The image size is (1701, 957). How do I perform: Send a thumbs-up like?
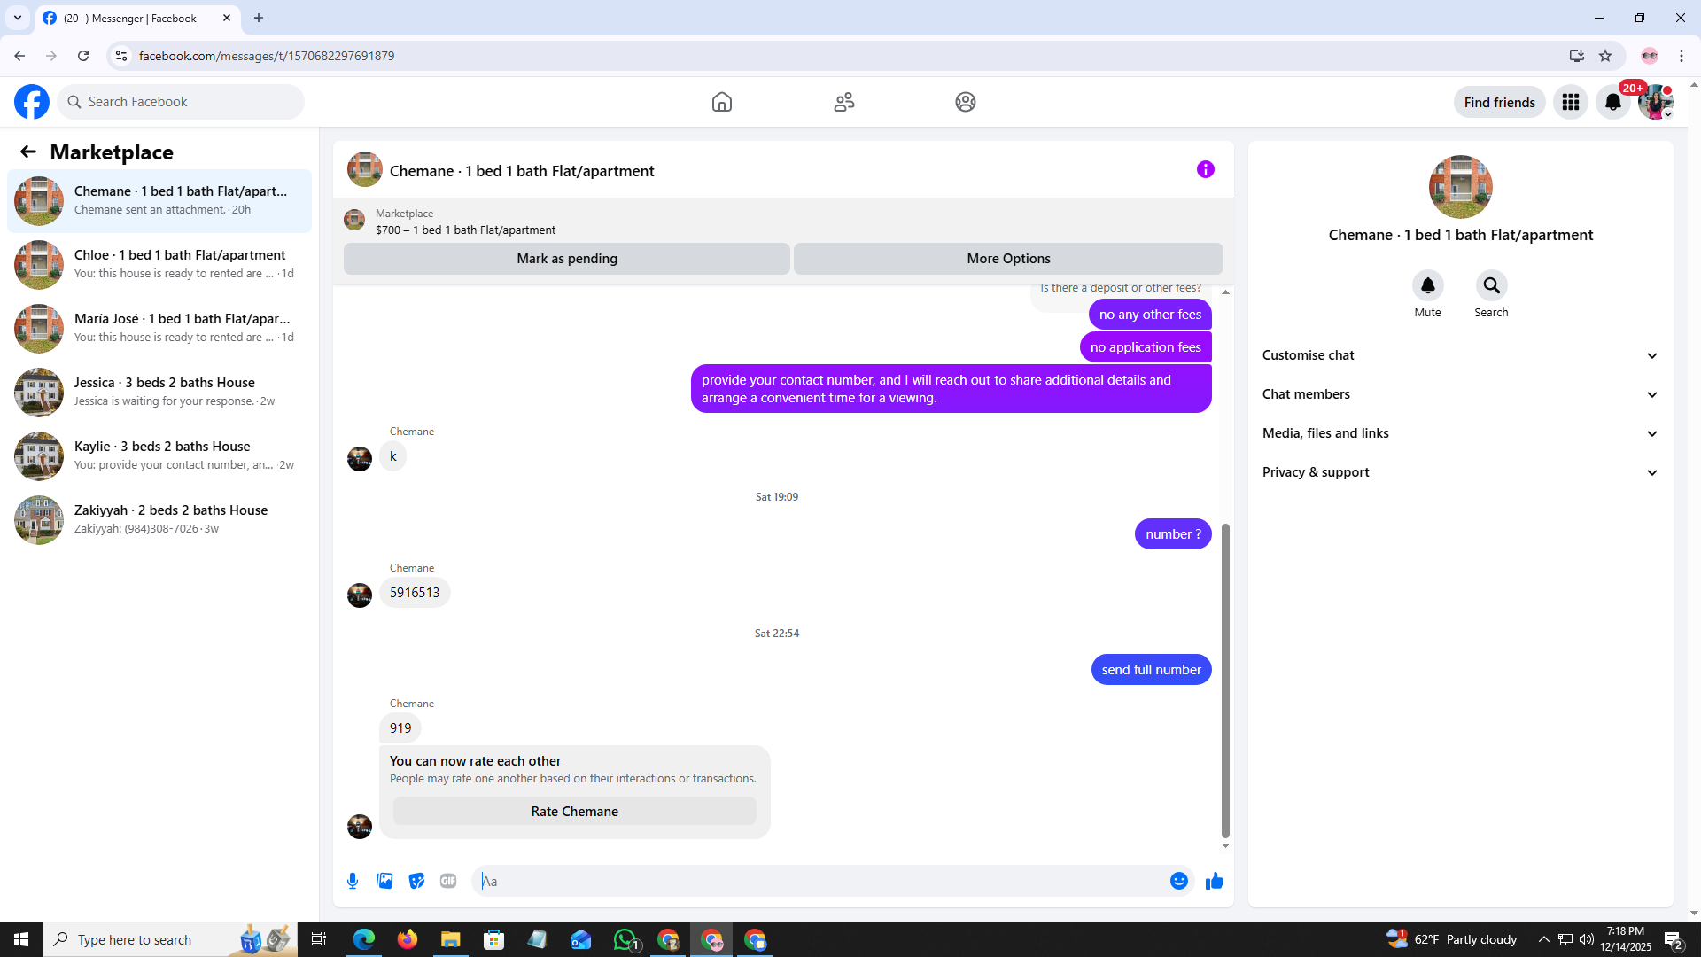(1214, 881)
